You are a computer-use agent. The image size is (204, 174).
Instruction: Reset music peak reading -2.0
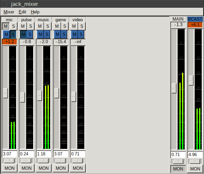44,42
